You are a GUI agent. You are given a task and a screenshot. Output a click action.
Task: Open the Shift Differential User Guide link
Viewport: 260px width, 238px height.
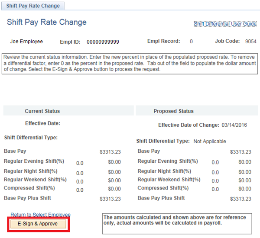225,24
